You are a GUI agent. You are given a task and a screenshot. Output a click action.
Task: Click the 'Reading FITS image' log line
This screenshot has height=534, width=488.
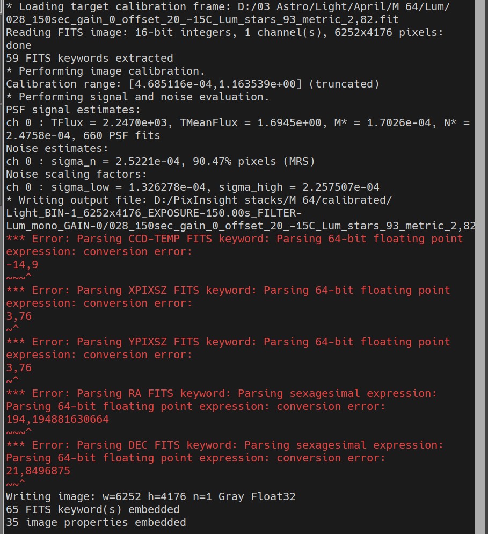(224, 39)
